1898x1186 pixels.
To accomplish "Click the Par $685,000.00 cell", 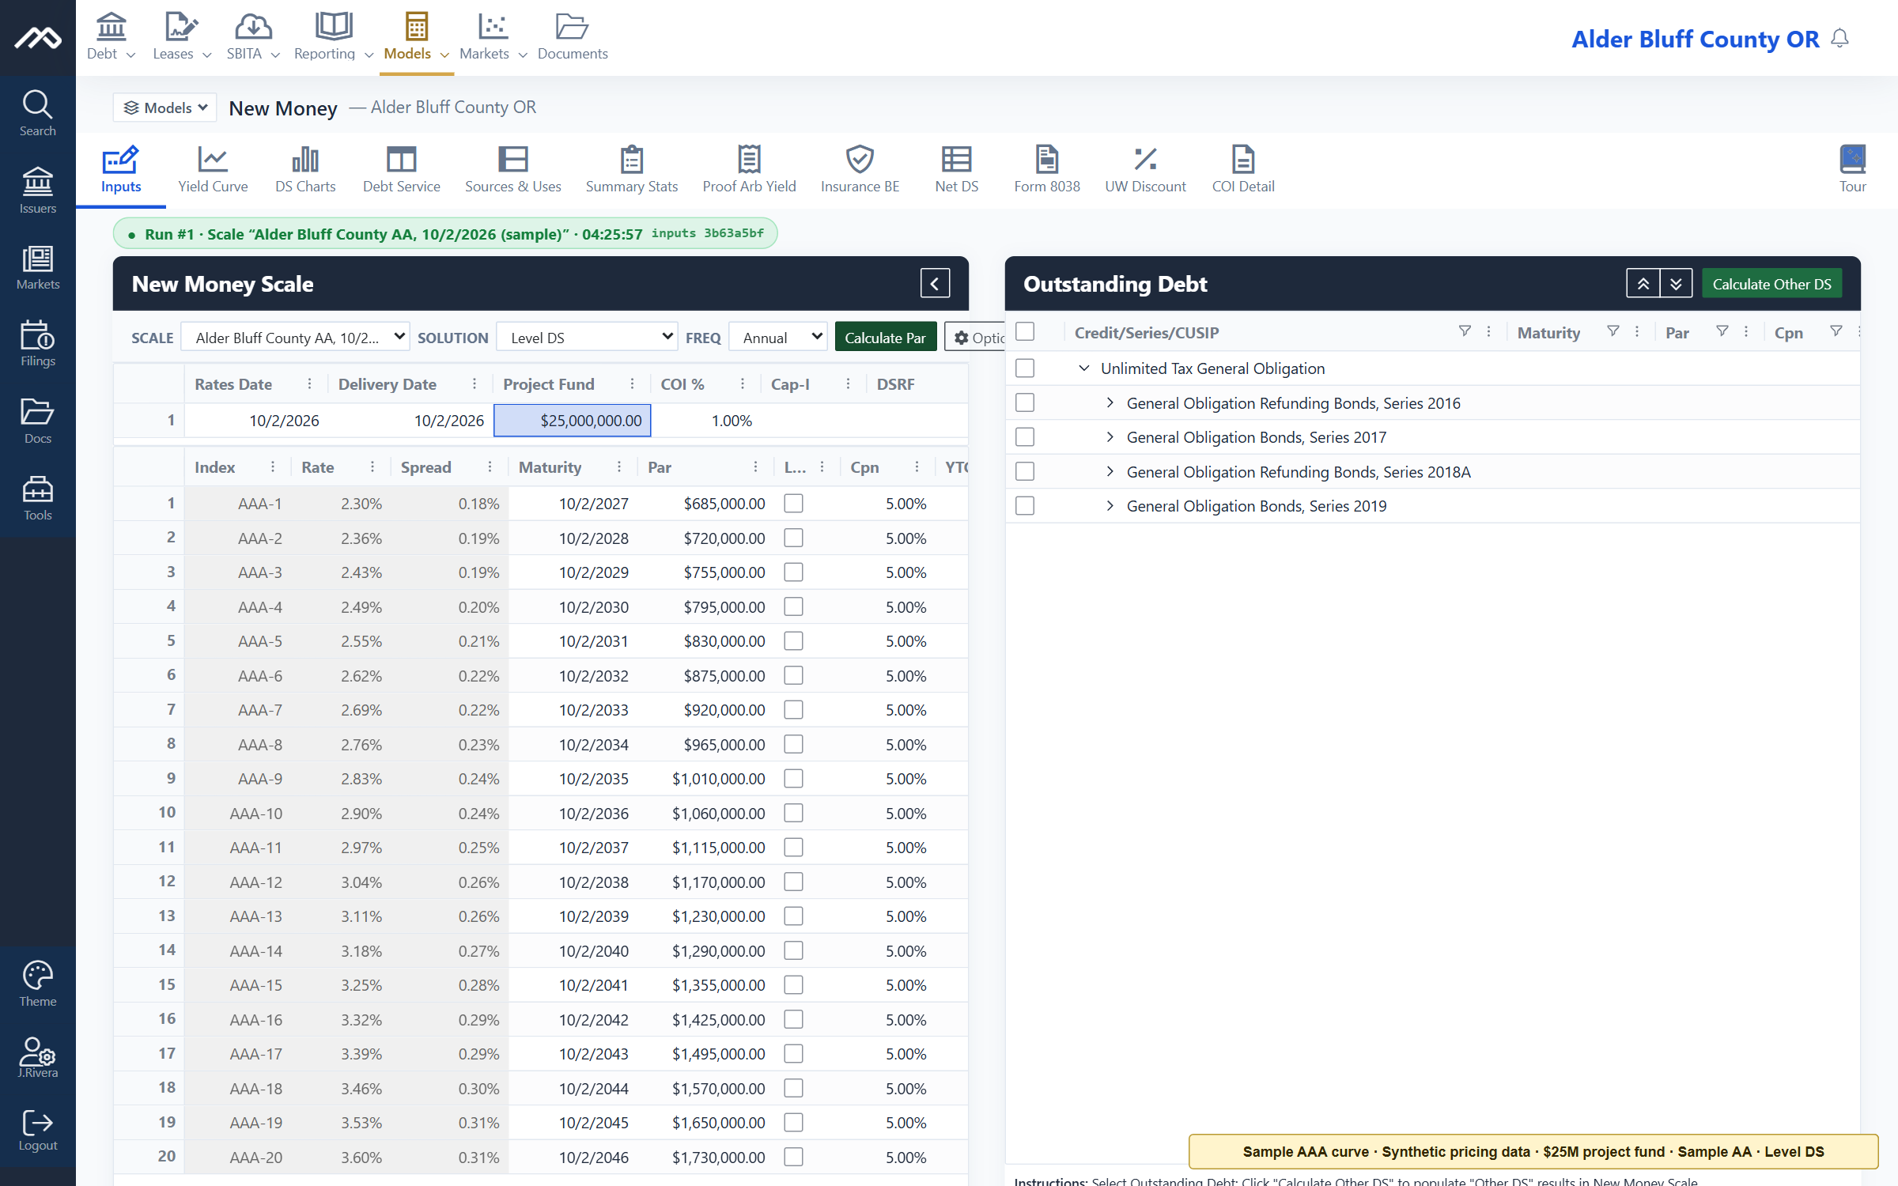I will (707, 504).
